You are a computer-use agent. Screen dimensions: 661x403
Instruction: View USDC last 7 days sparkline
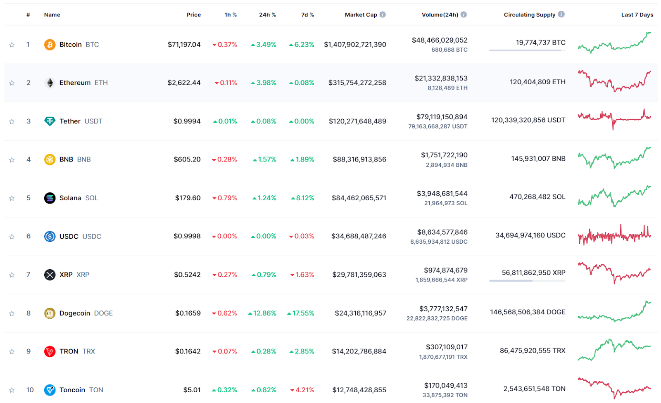614,235
